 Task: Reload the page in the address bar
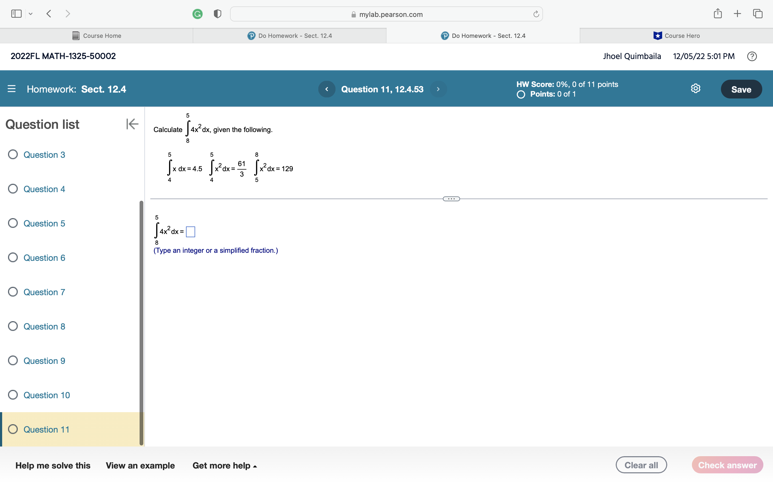click(x=536, y=14)
